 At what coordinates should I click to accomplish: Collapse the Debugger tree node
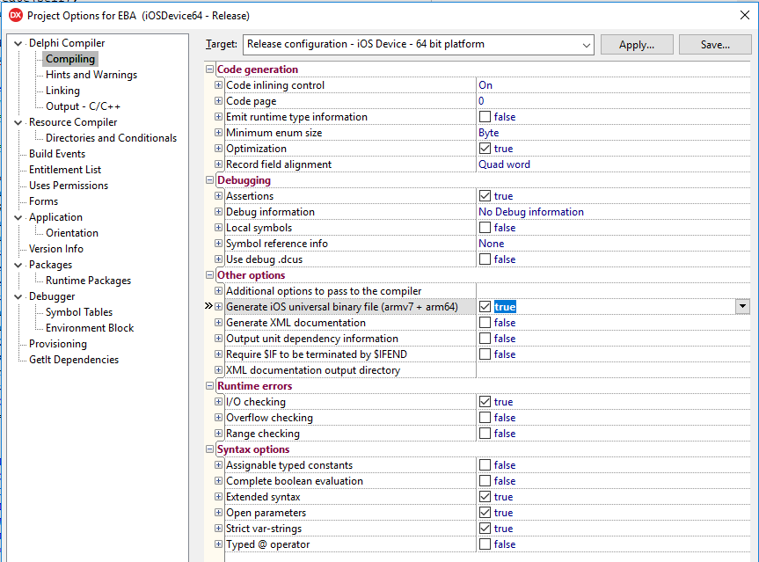tap(18, 296)
